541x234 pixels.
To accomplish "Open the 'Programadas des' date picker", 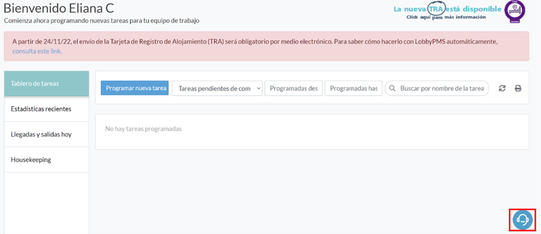I will pos(294,88).
